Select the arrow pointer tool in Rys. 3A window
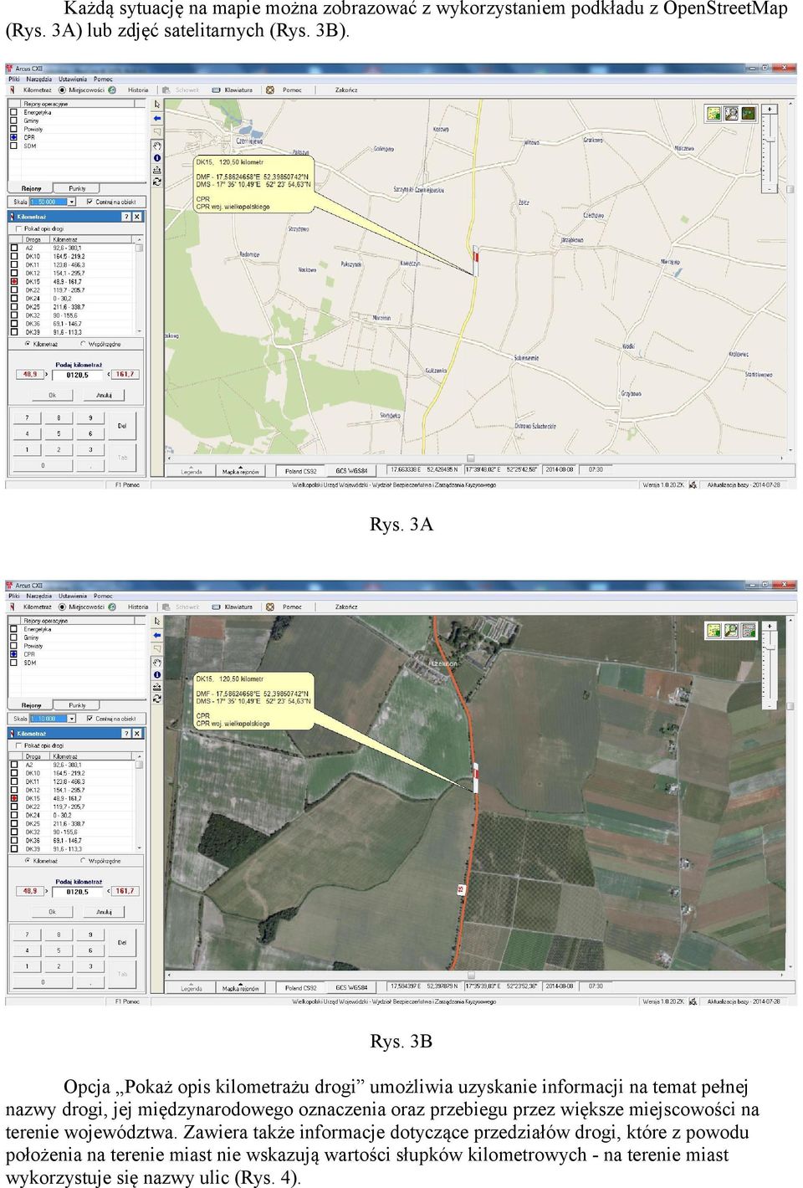Image resolution: width=803 pixels, height=1188 pixels. (x=156, y=105)
